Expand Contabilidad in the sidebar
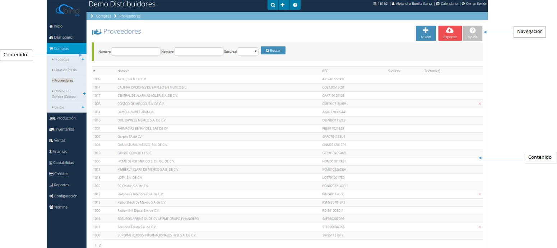Image resolution: width=557 pixels, height=248 pixels. pyautogui.click(x=62, y=163)
